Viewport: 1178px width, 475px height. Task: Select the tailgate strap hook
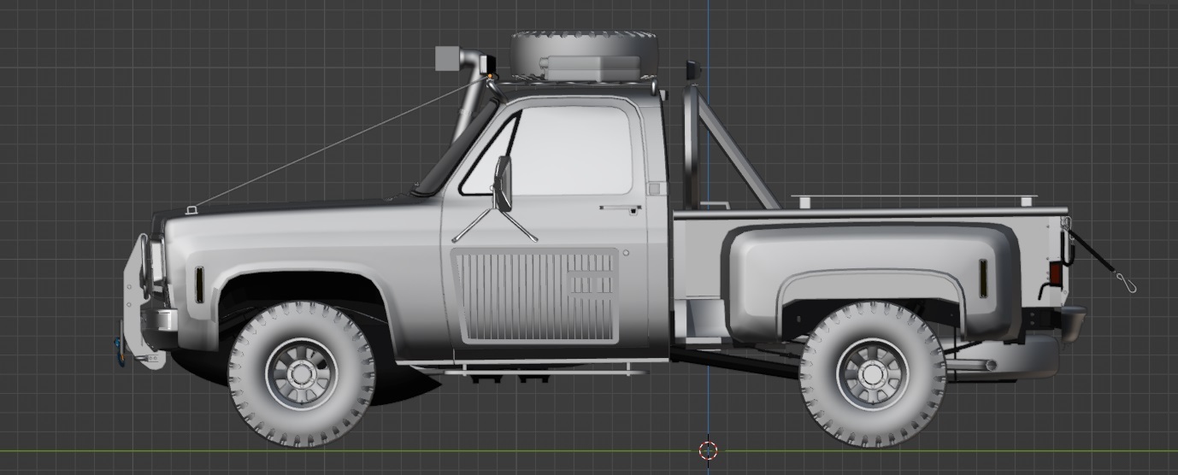click(x=1129, y=284)
